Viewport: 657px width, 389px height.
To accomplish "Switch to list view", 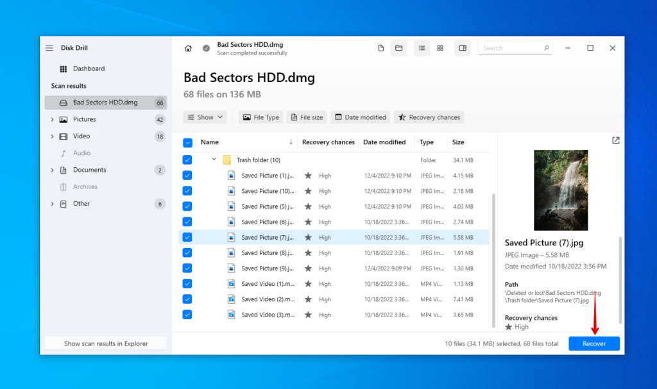I will tap(422, 47).
